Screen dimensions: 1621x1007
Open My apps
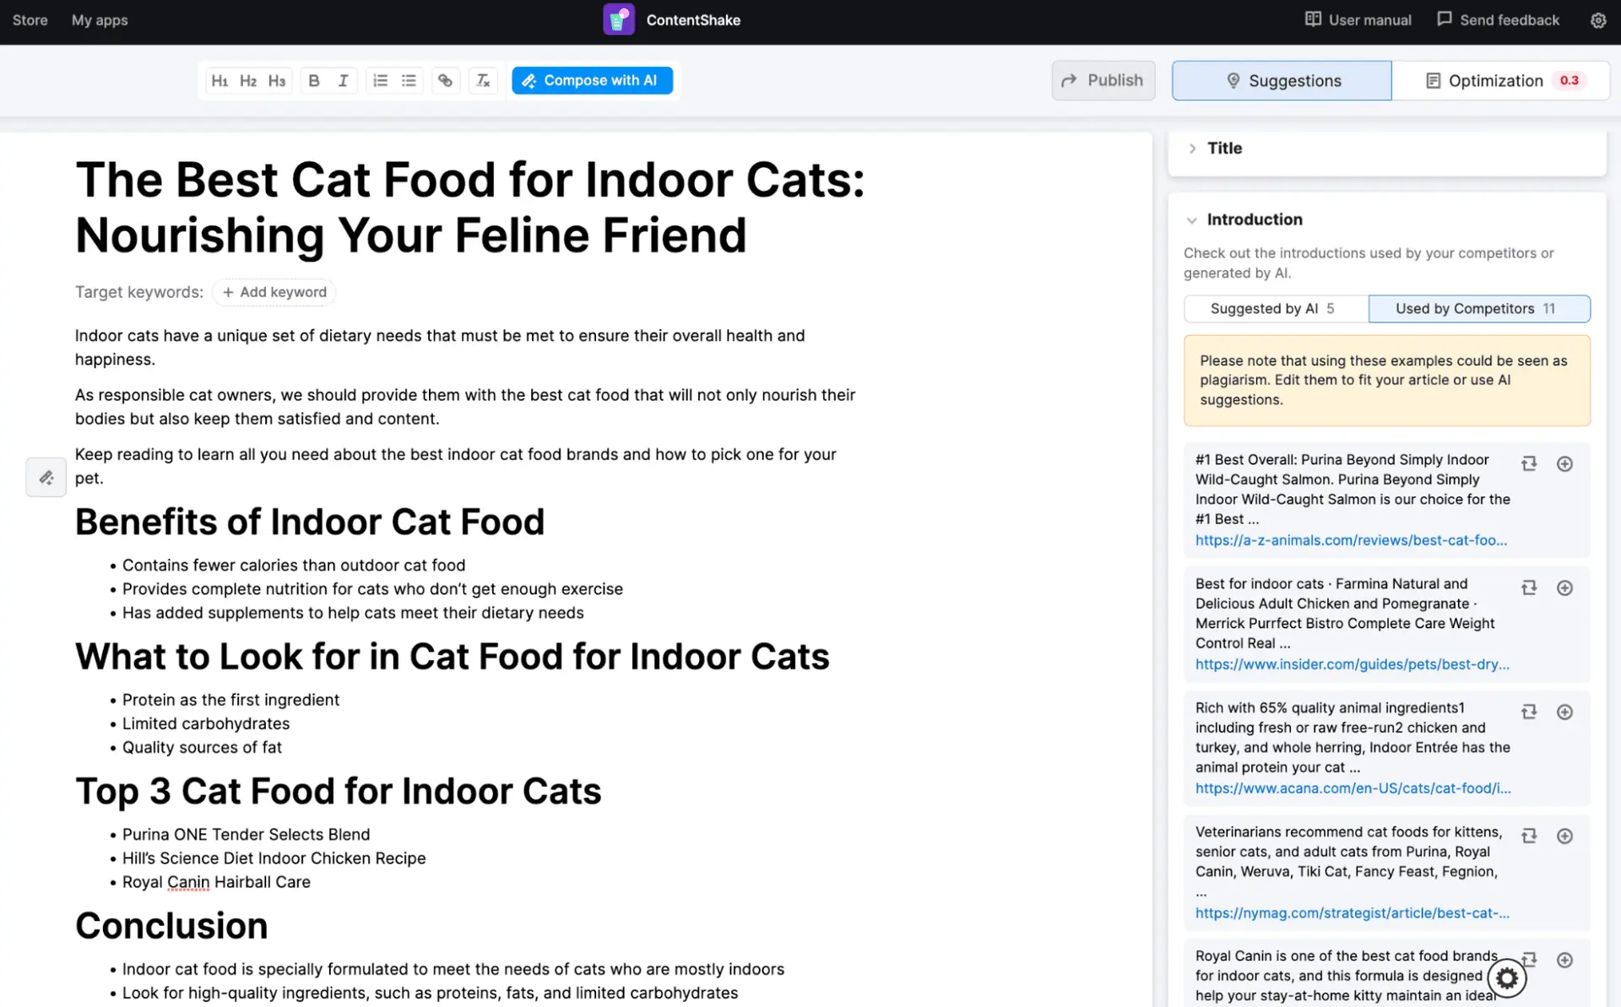tap(100, 20)
